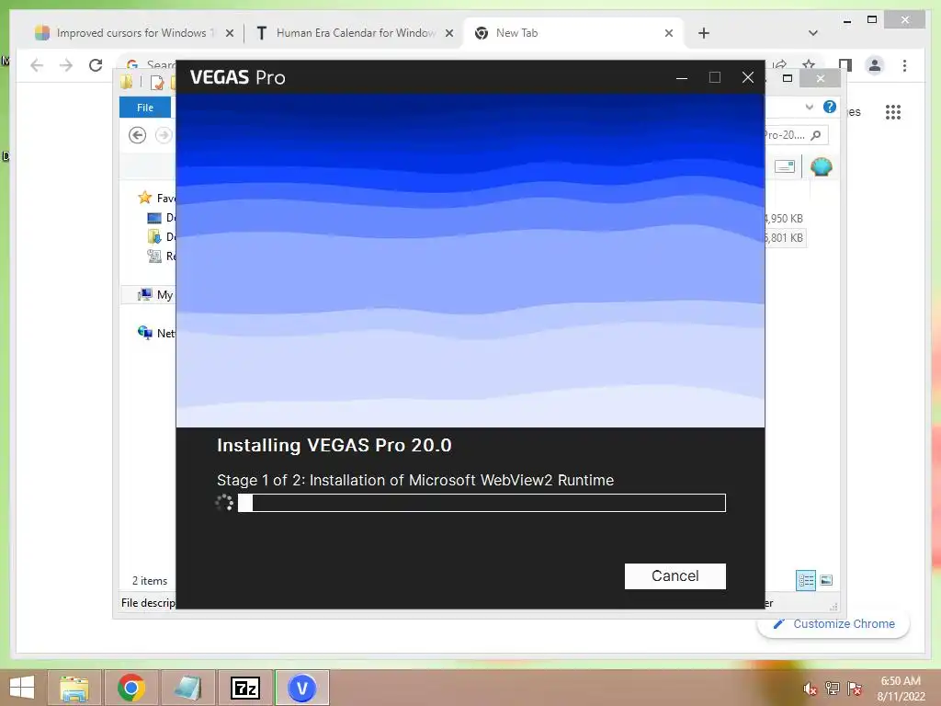The height and width of the screenshot is (706, 941).
Task: Maximize the File Explorer window
Action: pos(788,78)
